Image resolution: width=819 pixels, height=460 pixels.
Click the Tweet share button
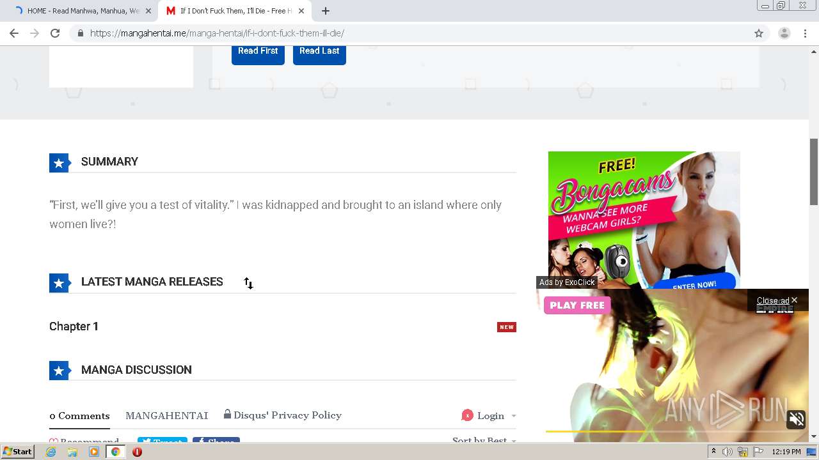coord(163,441)
